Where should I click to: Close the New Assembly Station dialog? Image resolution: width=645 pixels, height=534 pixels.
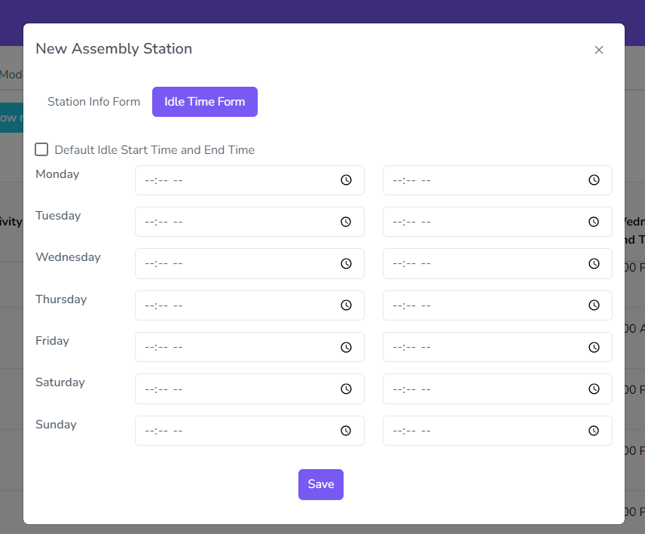coord(599,50)
